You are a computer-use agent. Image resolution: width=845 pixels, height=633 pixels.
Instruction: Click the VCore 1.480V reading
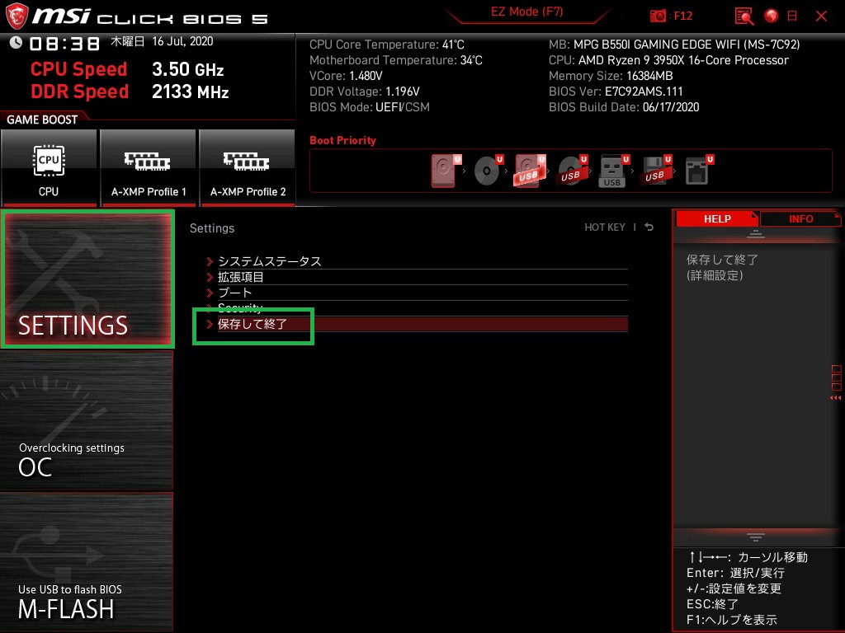click(x=346, y=76)
